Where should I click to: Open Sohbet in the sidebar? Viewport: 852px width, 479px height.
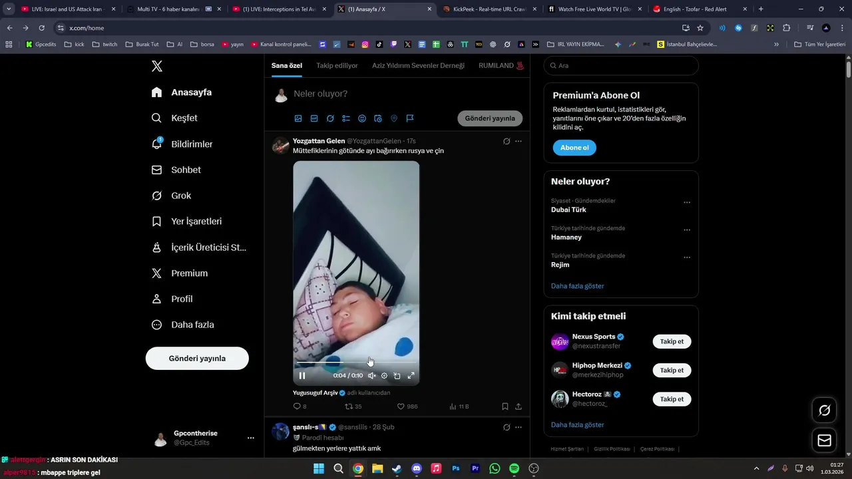coord(176,170)
